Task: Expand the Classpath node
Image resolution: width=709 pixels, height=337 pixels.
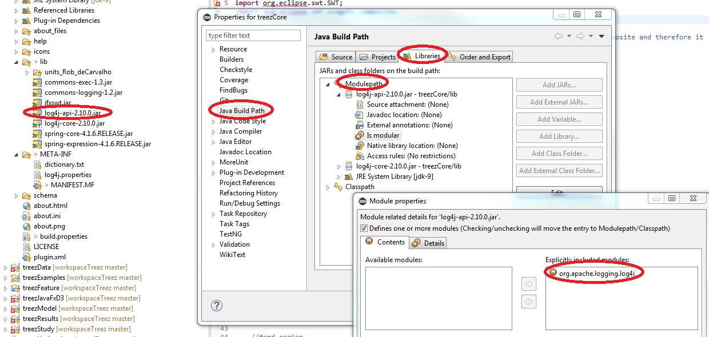Action: click(x=328, y=187)
